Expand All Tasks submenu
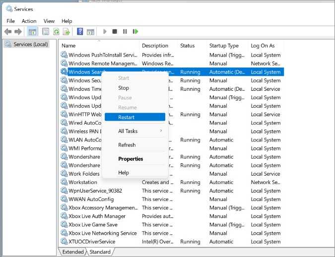The width and height of the screenshot is (335, 257). pos(135,131)
